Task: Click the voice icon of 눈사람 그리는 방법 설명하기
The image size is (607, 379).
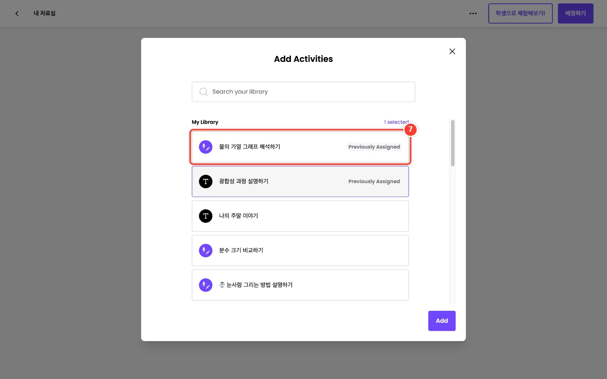Action: pyautogui.click(x=206, y=285)
